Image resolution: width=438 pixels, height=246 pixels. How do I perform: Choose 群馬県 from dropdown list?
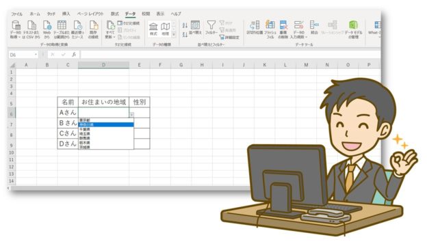tap(106, 138)
